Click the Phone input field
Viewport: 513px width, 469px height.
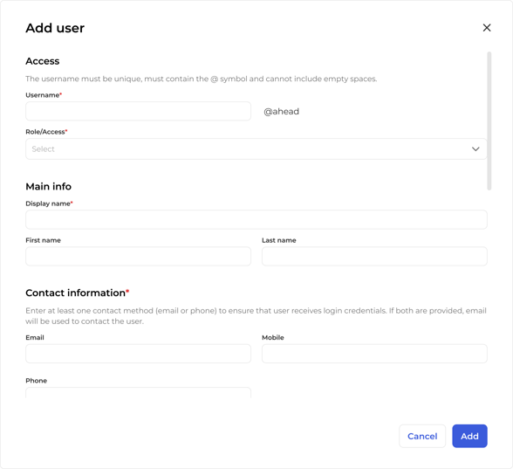138,393
